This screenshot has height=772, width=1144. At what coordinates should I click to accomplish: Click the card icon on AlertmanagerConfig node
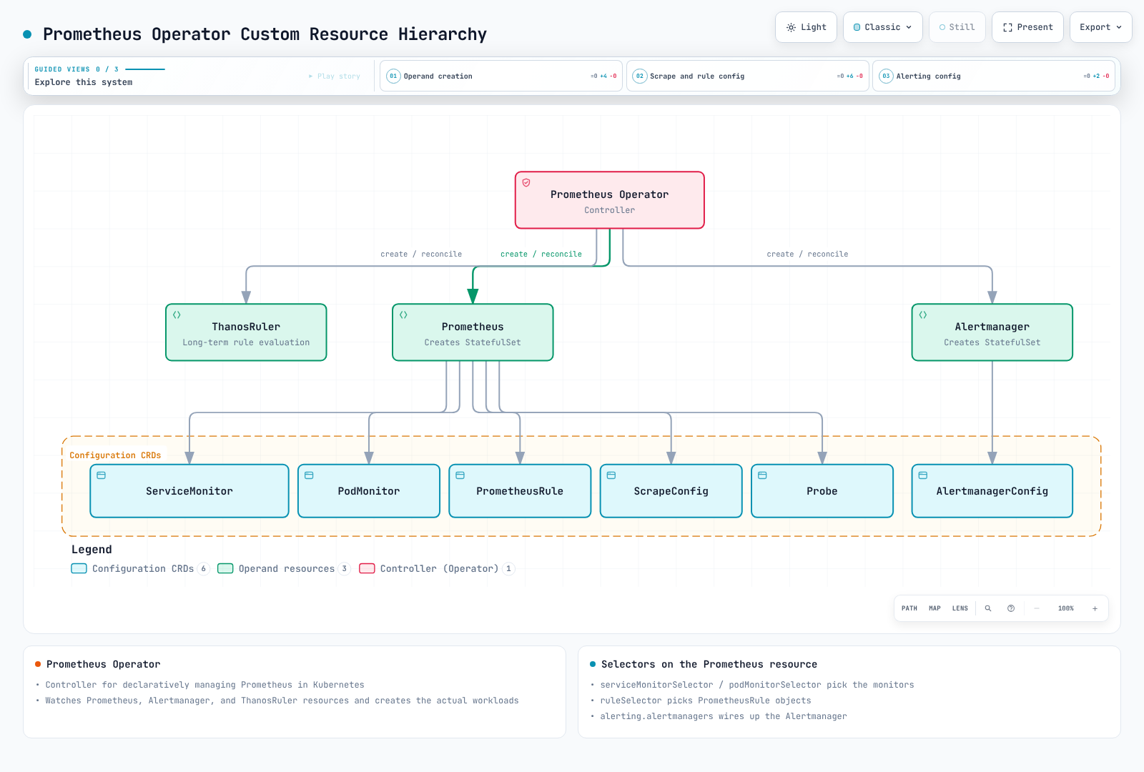[x=923, y=475]
